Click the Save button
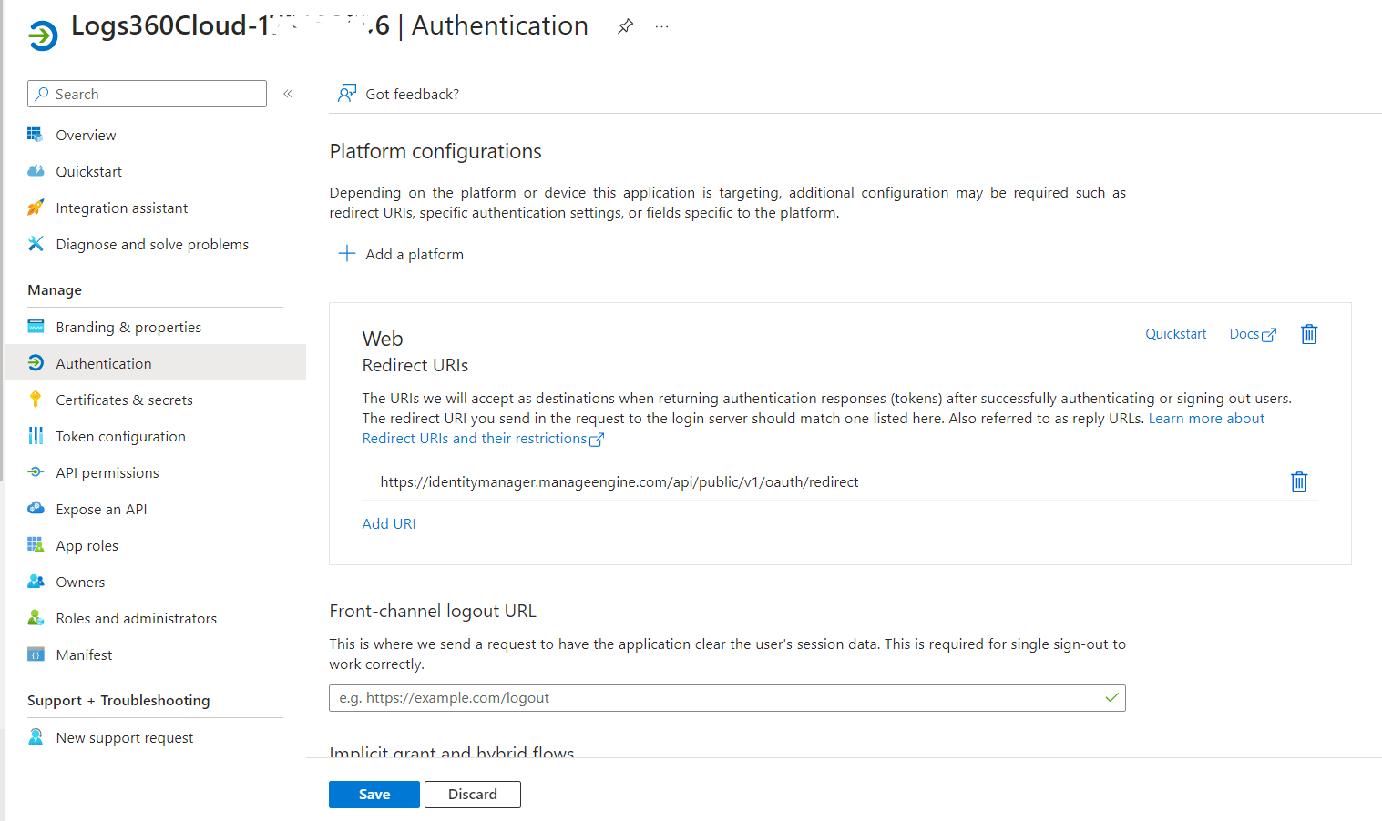 374,794
